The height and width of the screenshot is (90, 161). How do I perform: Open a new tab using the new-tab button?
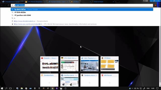(x=118, y=2)
